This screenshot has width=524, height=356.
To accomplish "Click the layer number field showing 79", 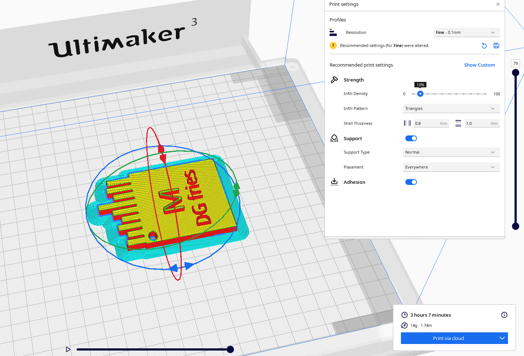I will pos(515,63).
